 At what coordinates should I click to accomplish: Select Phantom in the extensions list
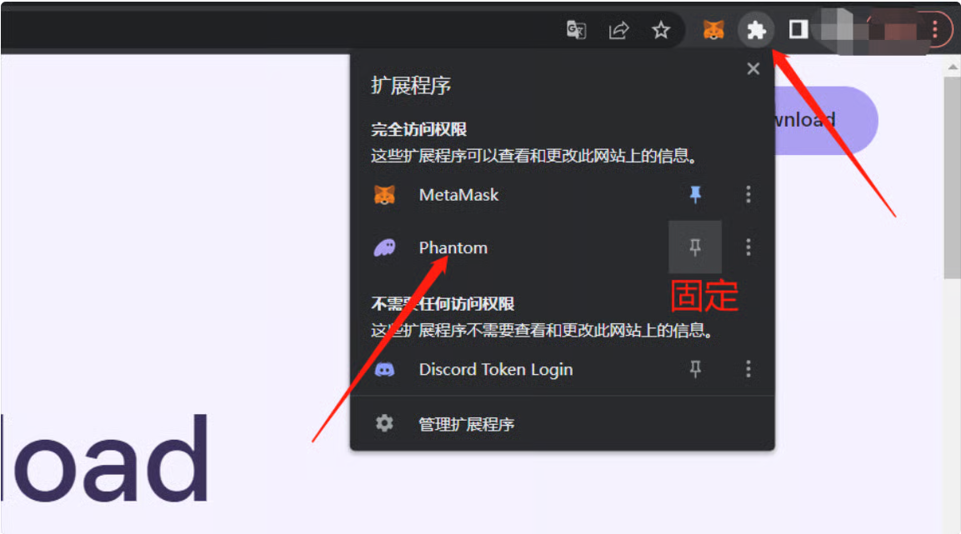[x=453, y=247]
